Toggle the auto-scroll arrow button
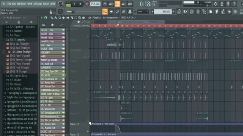The image size is (243, 136). tap(111, 12)
